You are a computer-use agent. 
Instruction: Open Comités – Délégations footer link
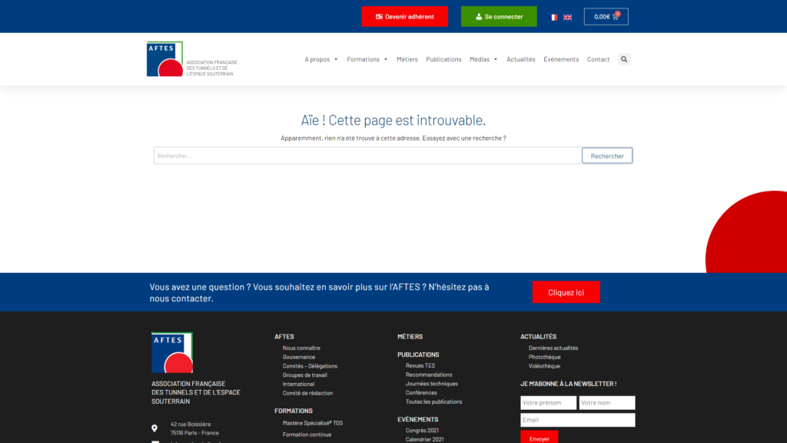click(310, 366)
